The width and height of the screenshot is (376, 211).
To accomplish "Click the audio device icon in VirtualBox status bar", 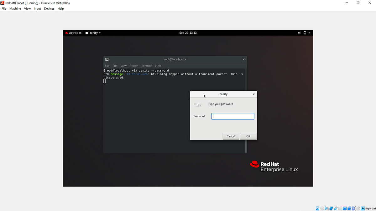I will tap(327, 208).
